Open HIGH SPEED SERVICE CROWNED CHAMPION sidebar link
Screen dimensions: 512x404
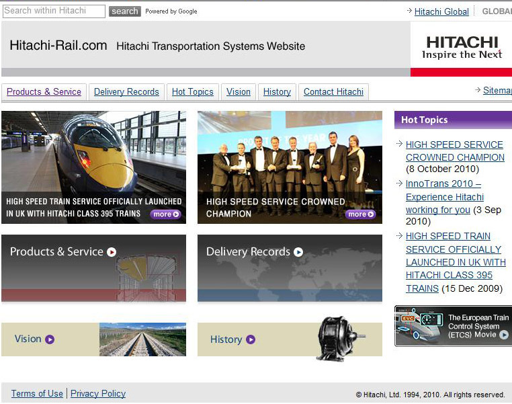click(455, 151)
